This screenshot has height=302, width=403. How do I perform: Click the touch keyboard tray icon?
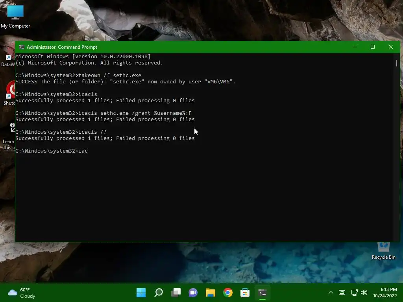tap(342, 293)
